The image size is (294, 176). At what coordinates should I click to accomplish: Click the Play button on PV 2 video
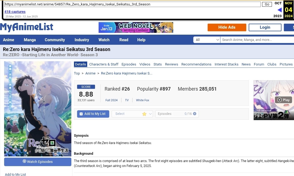click(283, 100)
